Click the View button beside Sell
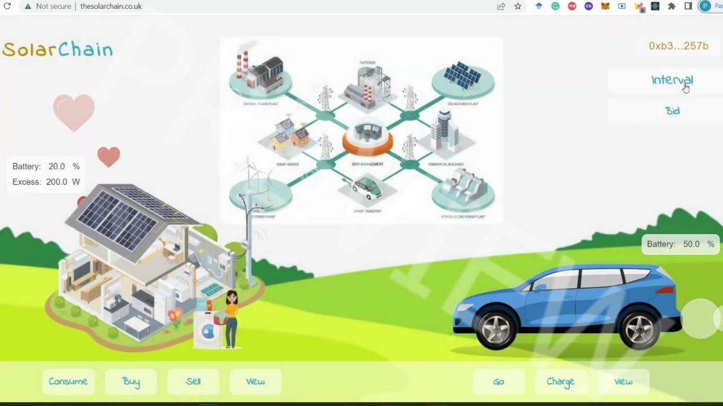 pyautogui.click(x=255, y=382)
